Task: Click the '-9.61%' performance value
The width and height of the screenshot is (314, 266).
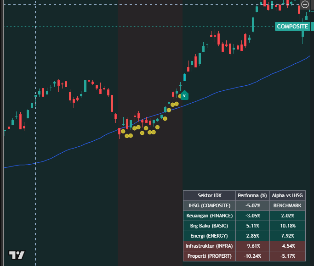Action: 252,246
